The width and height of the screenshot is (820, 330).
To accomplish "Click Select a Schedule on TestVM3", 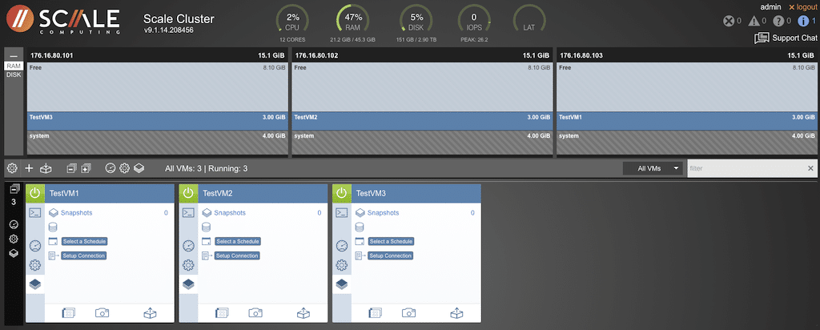I will pos(391,242).
